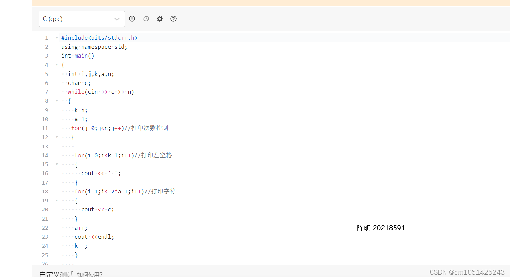Click line number 13 in the gutter
Viewport: 510px width, 278px height.
coord(45,146)
